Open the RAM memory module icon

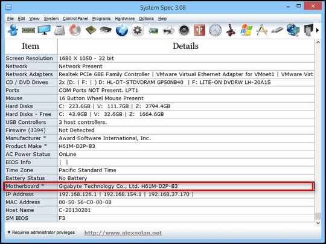point(28,30)
